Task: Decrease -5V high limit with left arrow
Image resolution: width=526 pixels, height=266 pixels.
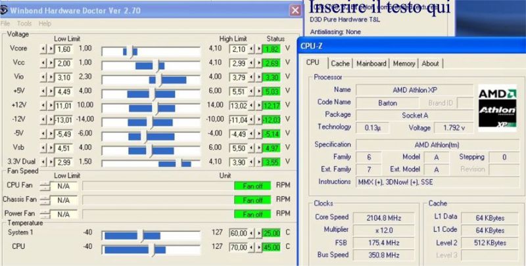Action: coord(251,134)
